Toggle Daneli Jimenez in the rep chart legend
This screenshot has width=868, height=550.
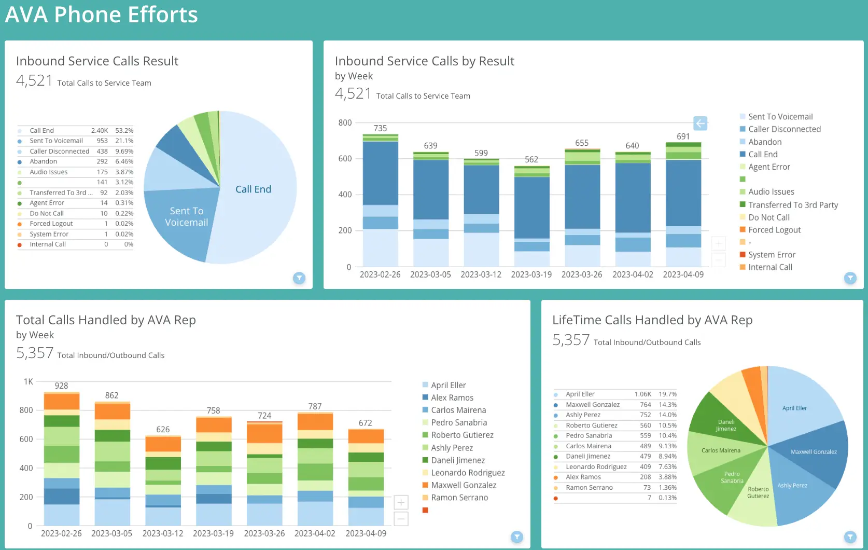click(x=454, y=460)
